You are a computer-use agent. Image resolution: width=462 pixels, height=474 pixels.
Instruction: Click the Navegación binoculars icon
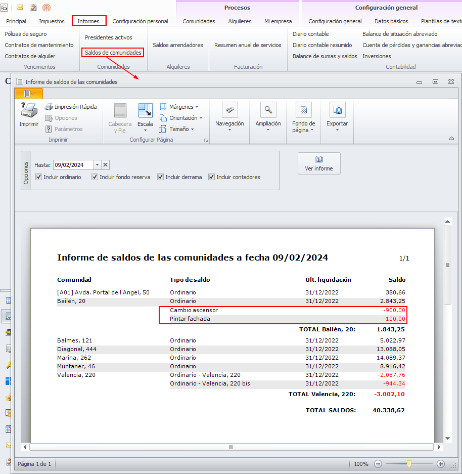point(230,110)
